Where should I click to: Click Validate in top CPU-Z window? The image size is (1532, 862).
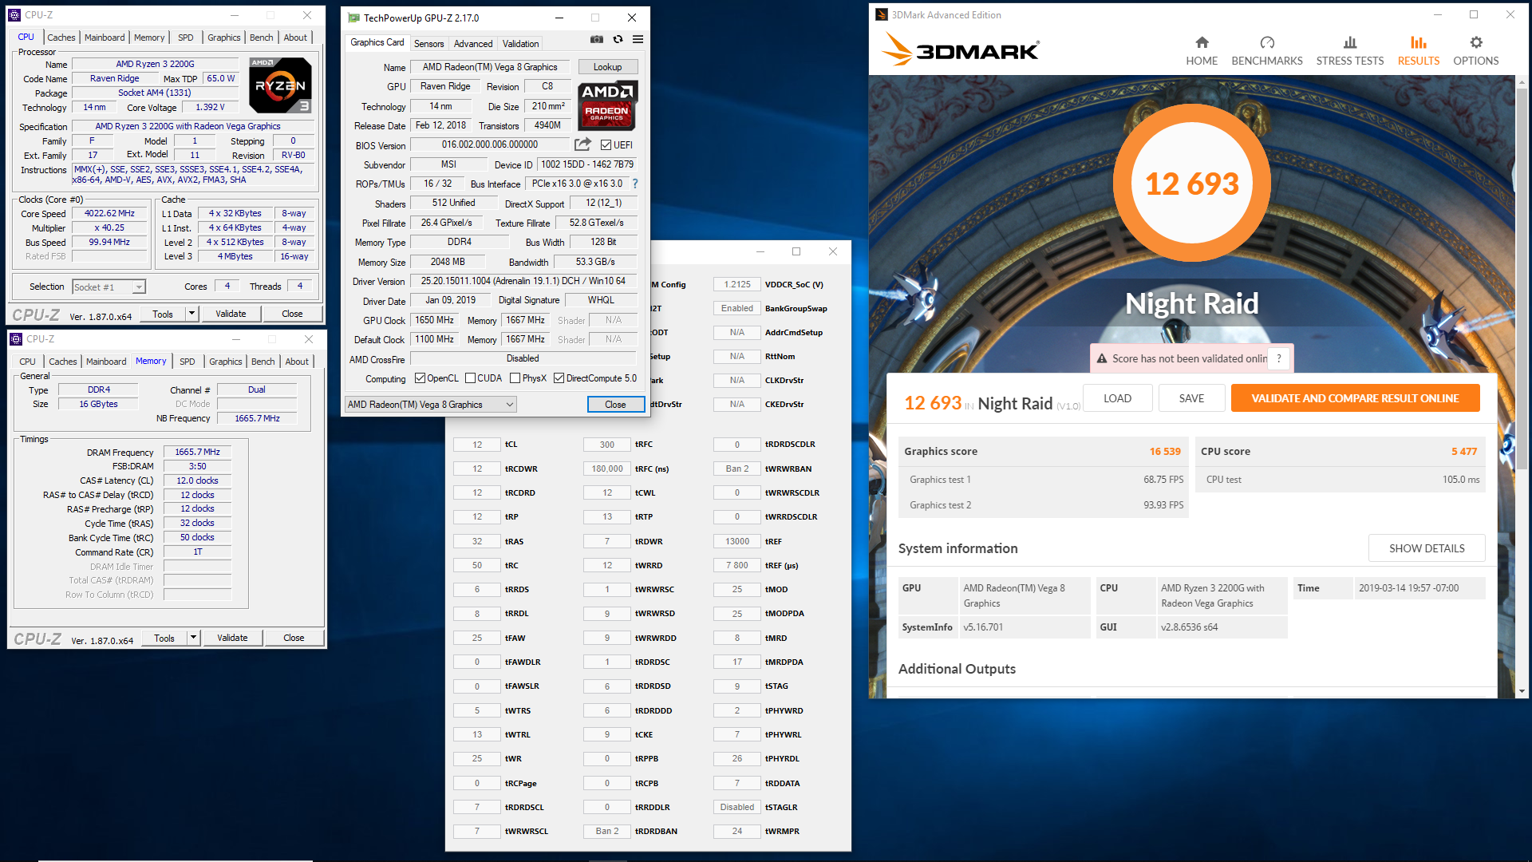point(231,314)
